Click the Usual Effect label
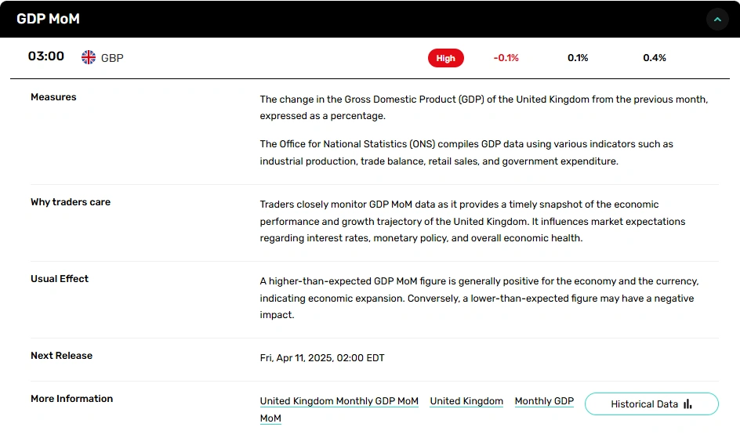Image resolution: width=740 pixels, height=438 pixels. (x=60, y=279)
